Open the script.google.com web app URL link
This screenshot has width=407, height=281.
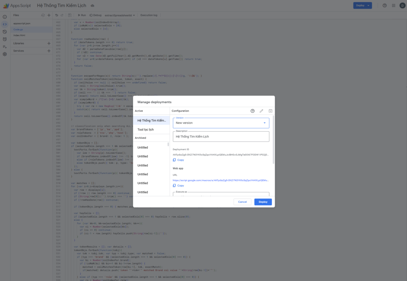[221, 180]
